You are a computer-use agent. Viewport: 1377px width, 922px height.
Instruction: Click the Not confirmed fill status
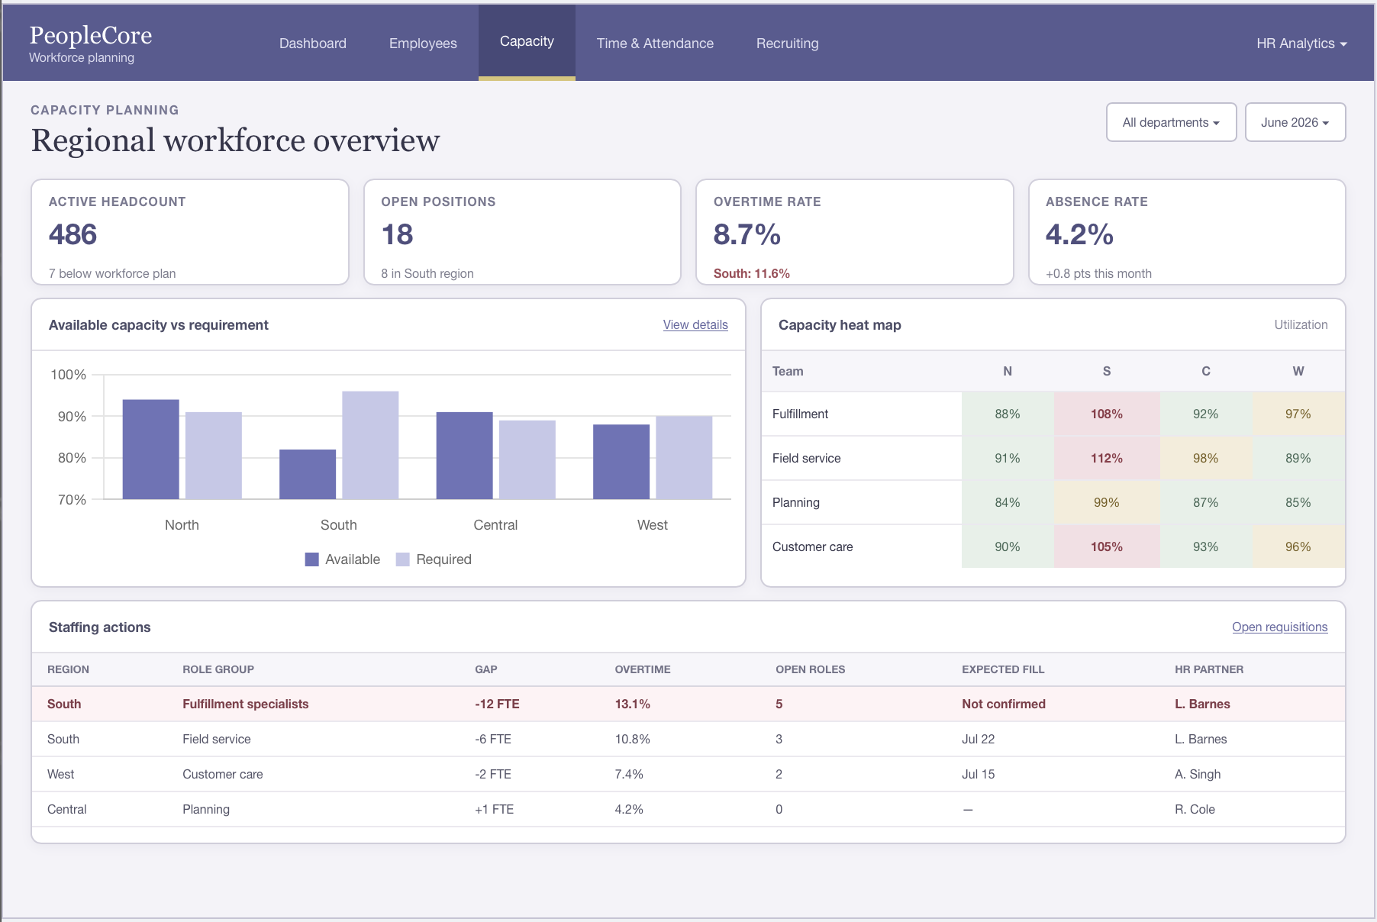1003,704
